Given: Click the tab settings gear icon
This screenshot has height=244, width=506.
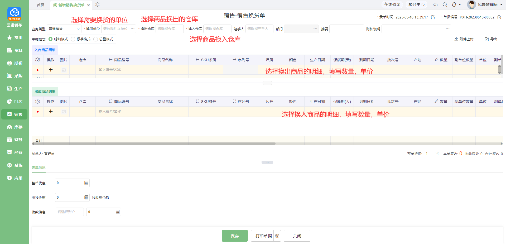Looking at the screenshot, I should [97, 5].
